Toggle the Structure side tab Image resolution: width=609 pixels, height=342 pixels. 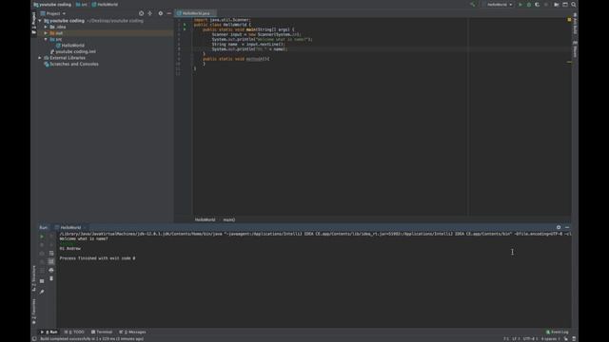(34, 278)
